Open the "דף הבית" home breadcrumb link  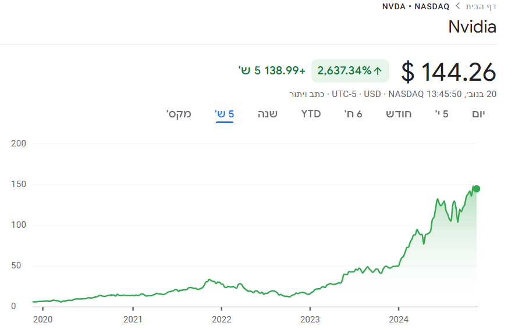point(481,6)
